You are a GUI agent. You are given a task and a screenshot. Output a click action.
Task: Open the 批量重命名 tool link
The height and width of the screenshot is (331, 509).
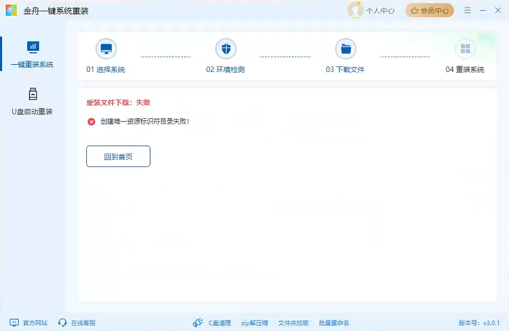click(334, 323)
